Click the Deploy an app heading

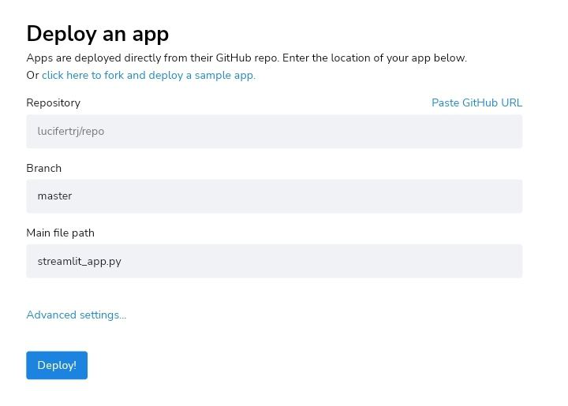point(98,35)
